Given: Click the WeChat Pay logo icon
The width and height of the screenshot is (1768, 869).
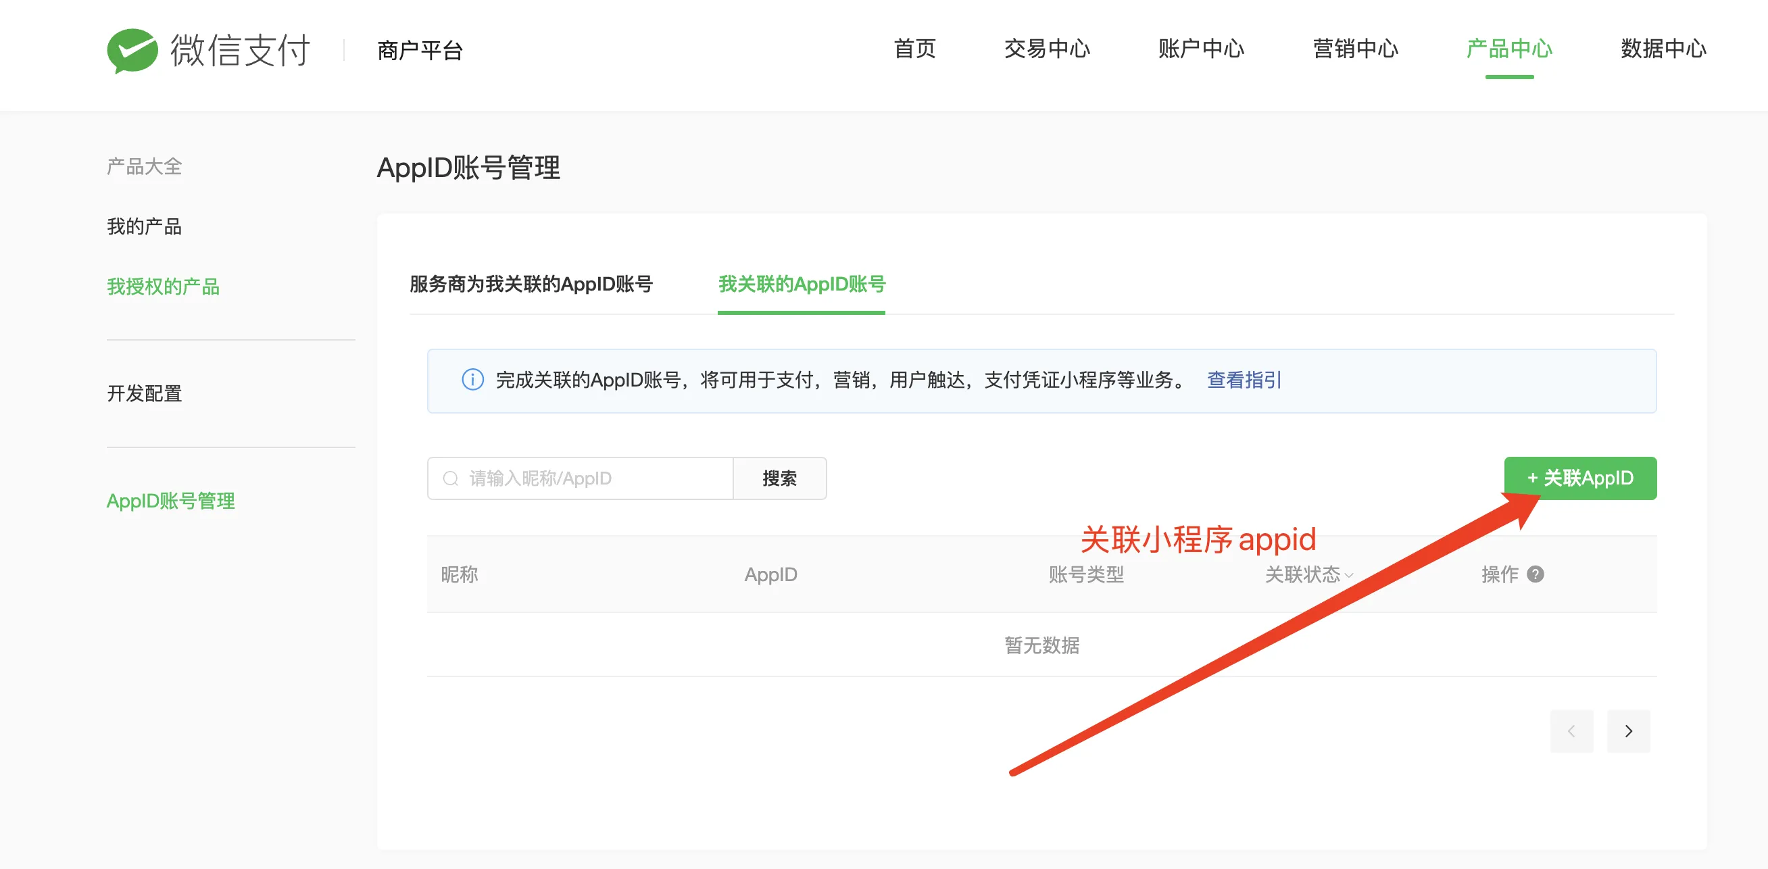Looking at the screenshot, I should click(x=132, y=50).
